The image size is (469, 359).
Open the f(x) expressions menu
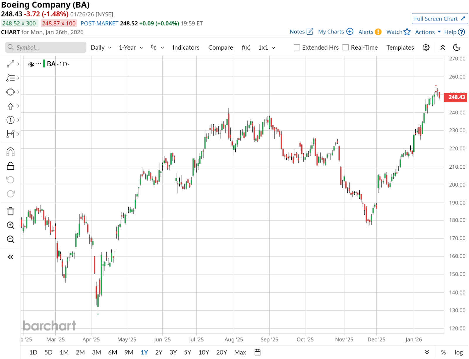[x=246, y=48]
